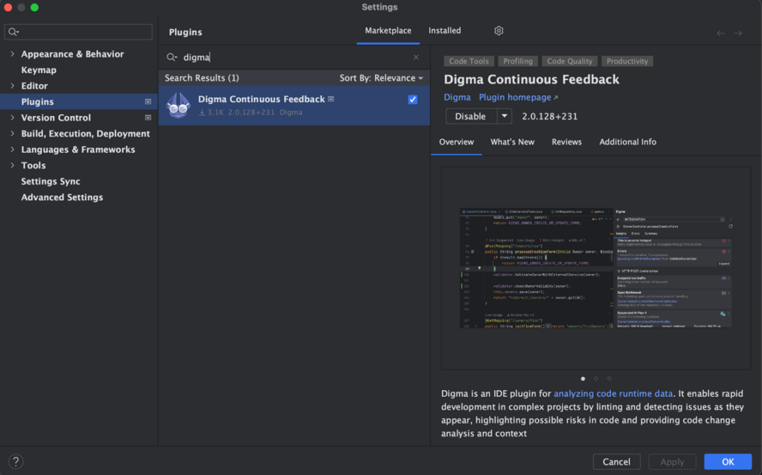Viewport: 762px width, 475px height.
Task: Open the Reviews tab
Action: click(x=566, y=142)
